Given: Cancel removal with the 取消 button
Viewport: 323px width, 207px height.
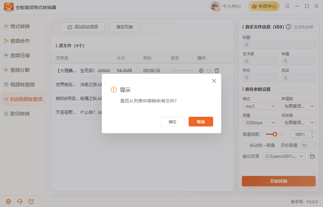Looking at the screenshot, I should [201, 122].
